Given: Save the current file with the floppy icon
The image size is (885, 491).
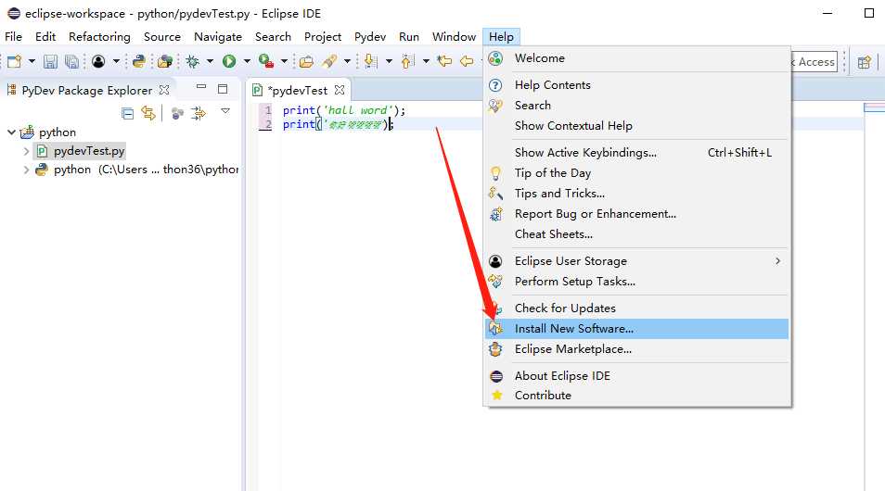Looking at the screenshot, I should pos(50,61).
